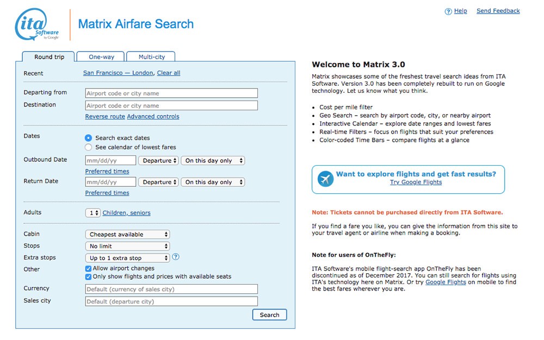Open the Help link
Viewport: 544px width, 340px height.
pyautogui.click(x=460, y=11)
